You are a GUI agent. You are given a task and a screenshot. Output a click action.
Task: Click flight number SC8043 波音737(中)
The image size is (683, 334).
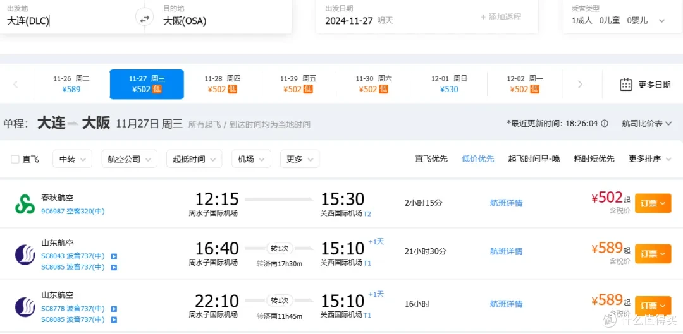pyautogui.click(x=73, y=256)
